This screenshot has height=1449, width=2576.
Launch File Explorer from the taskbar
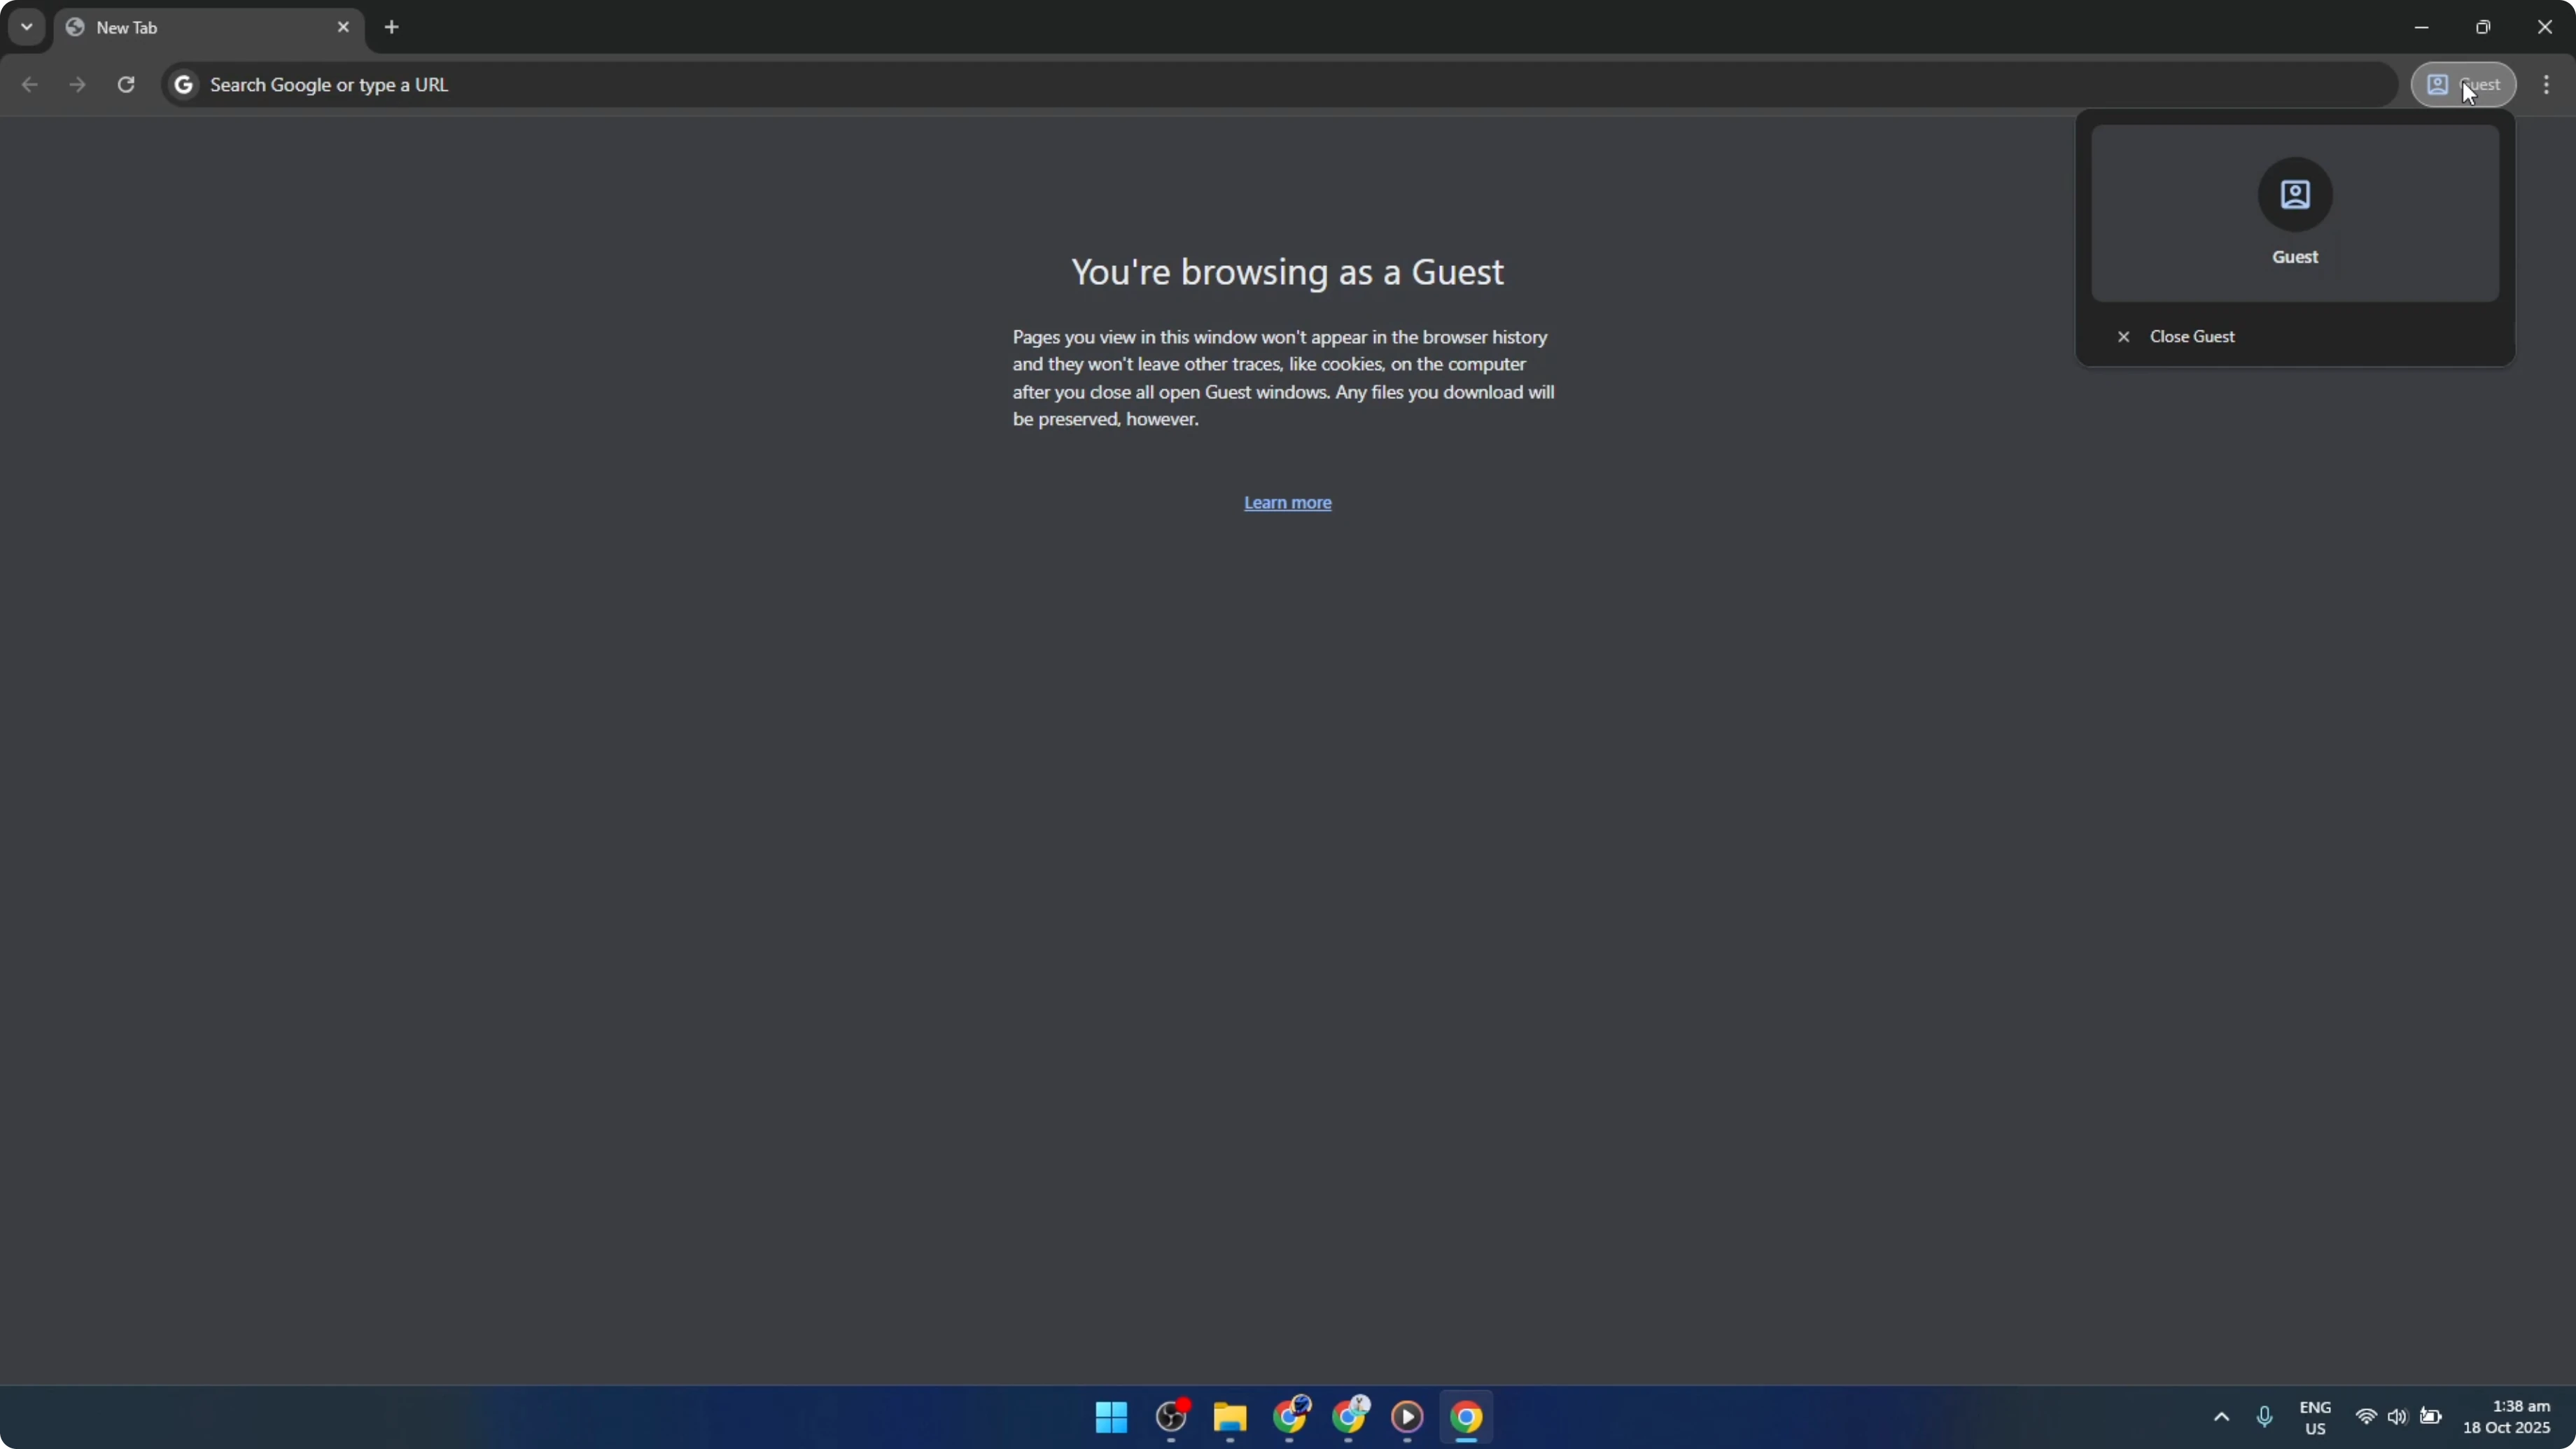(x=1230, y=1418)
